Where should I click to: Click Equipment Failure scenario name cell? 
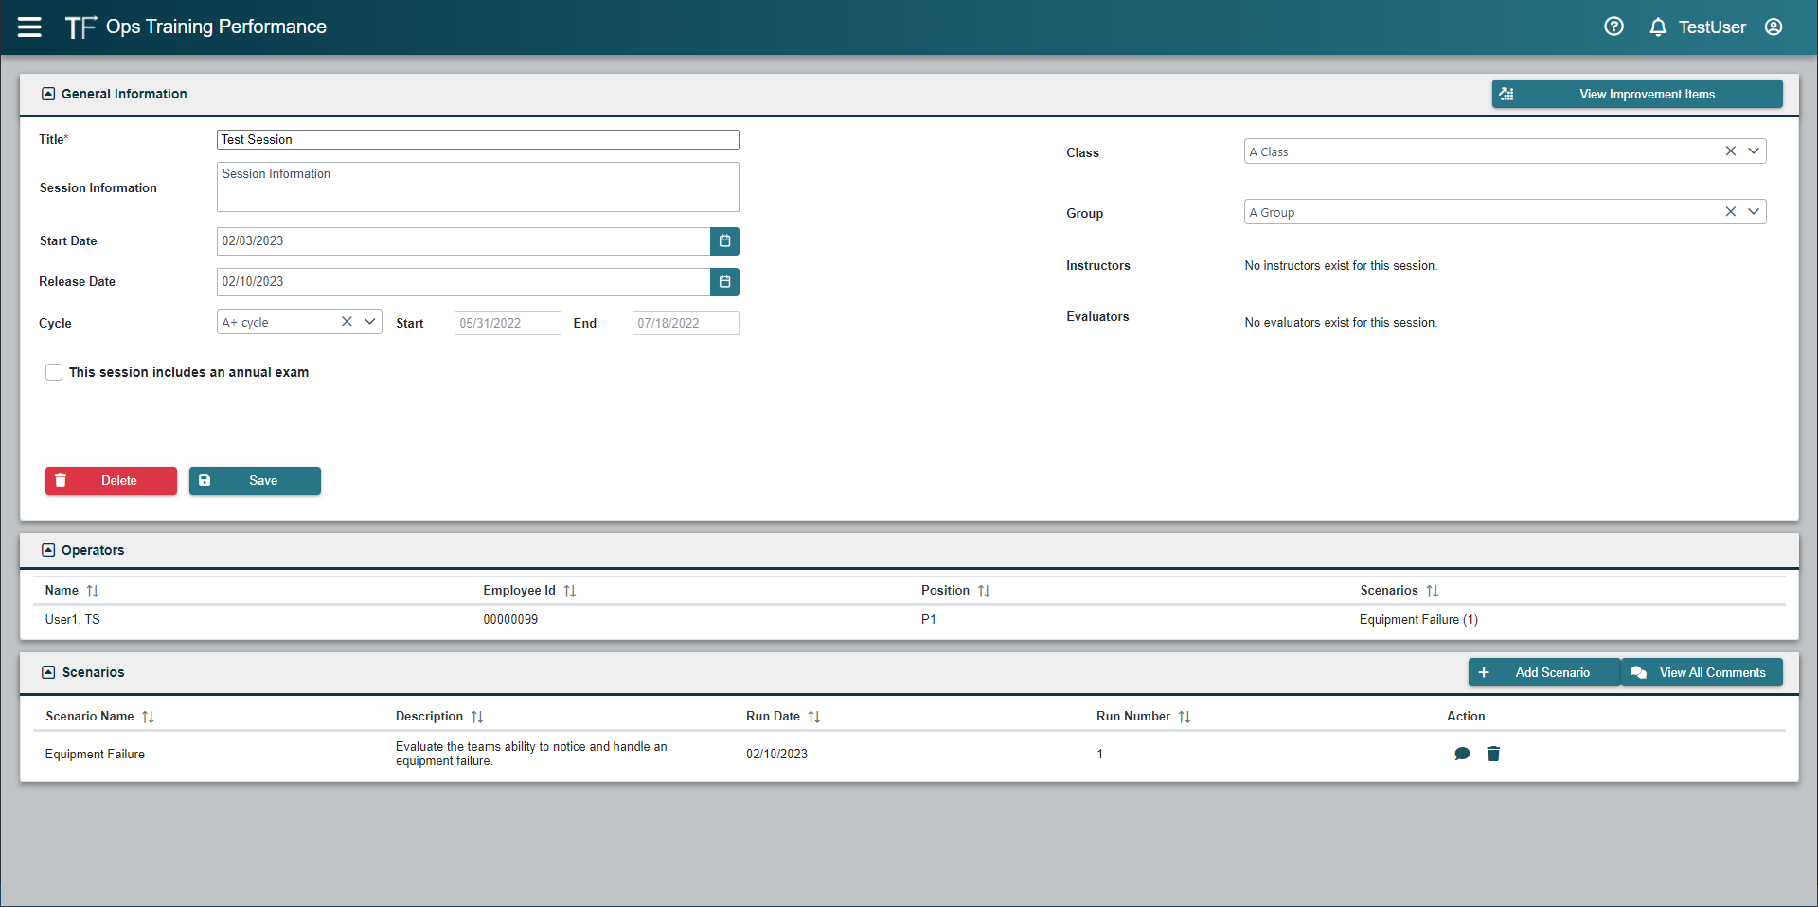pyautogui.click(x=95, y=755)
